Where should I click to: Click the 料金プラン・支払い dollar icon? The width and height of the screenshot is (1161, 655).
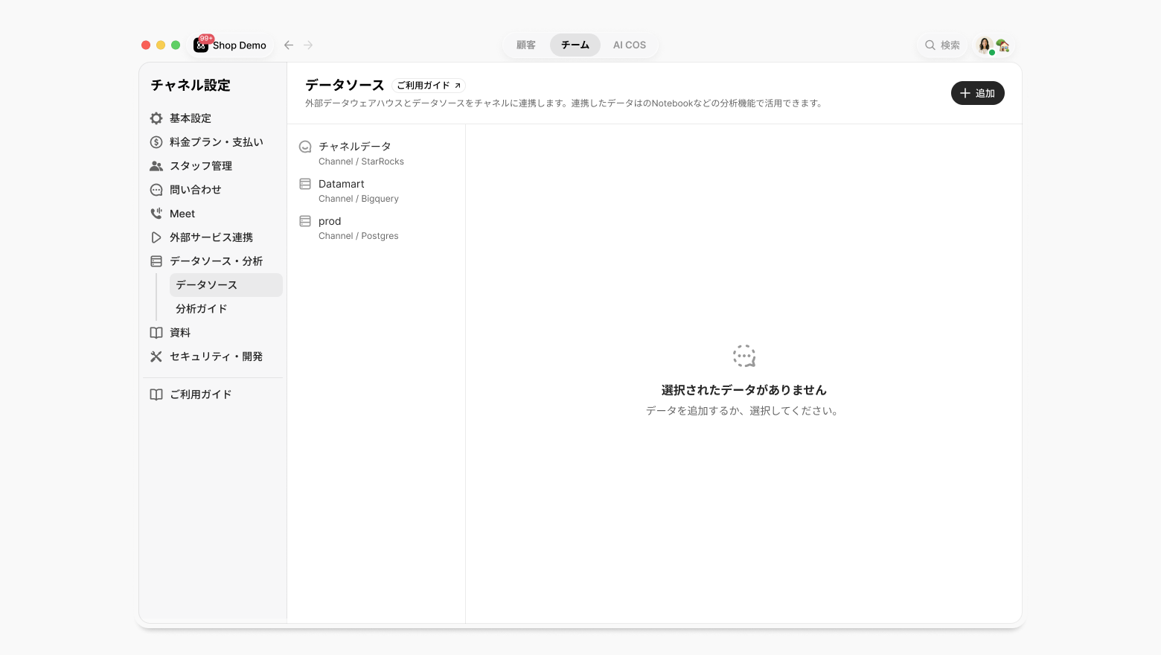[156, 142]
